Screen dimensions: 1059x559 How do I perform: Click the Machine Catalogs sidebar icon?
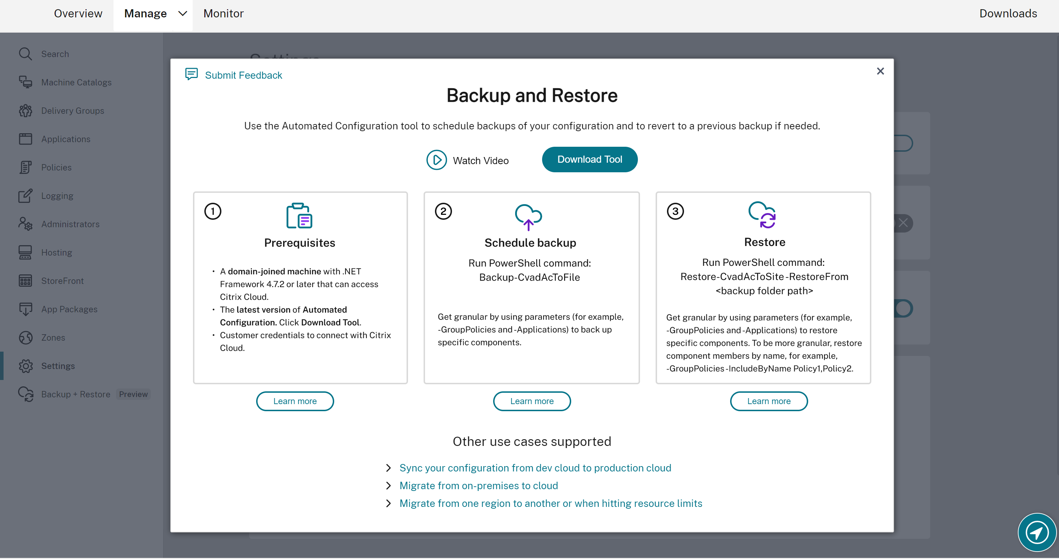(26, 82)
